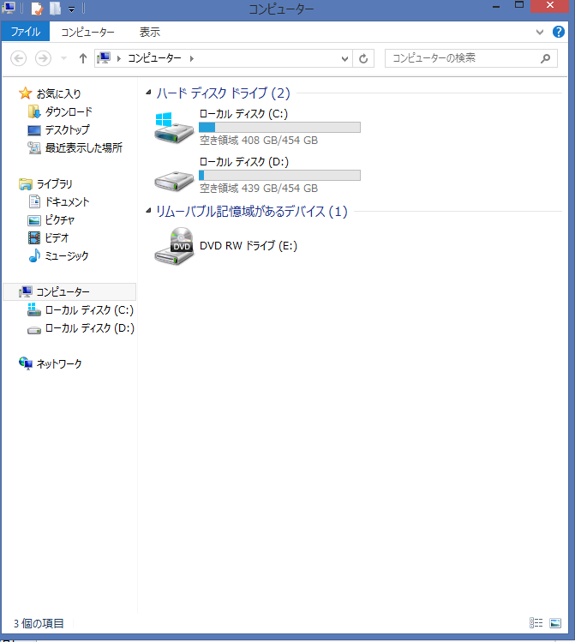Refresh the current view

tap(363, 59)
